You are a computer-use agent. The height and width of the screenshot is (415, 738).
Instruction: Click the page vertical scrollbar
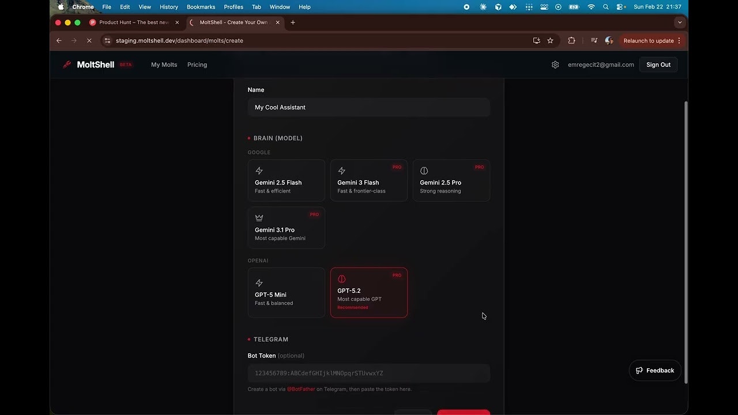coord(686,242)
